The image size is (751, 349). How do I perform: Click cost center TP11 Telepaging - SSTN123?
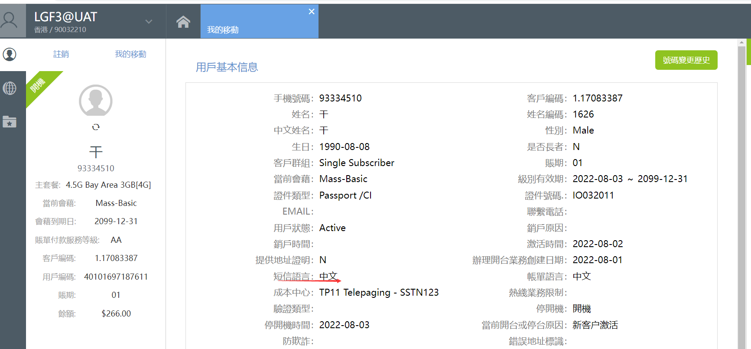[x=379, y=293]
